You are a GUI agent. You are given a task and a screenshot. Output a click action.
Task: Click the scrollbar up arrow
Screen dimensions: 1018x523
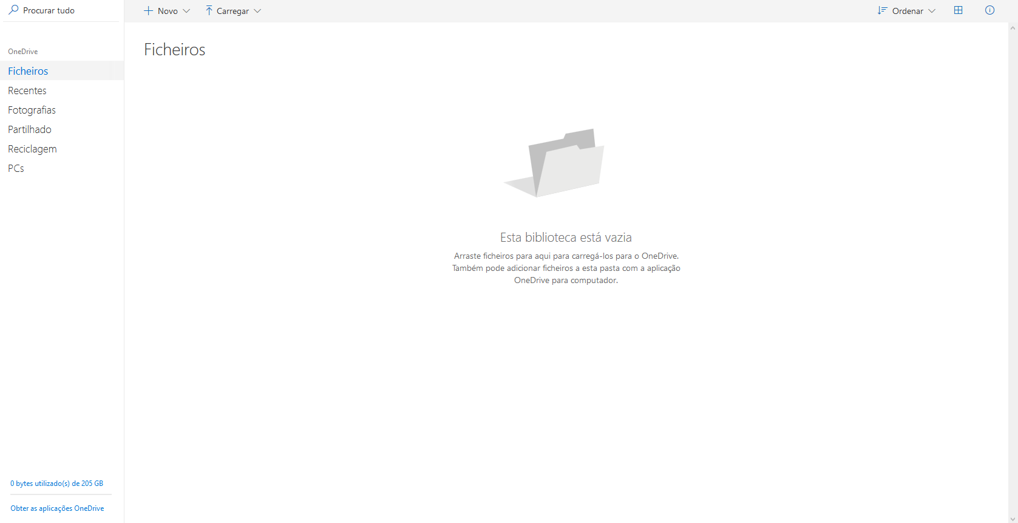pyautogui.click(x=1013, y=28)
